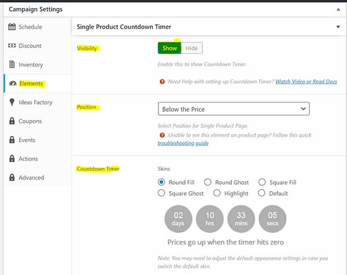Collapse the Campaign Settings panel arrow
This screenshot has height=275, width=347.
(x=338, y=9)
